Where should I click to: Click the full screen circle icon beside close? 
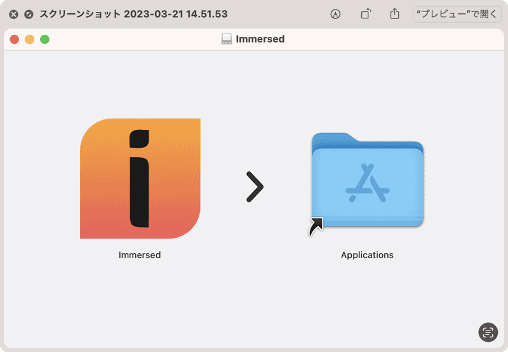pyautogui.click(x=29, y=14)
